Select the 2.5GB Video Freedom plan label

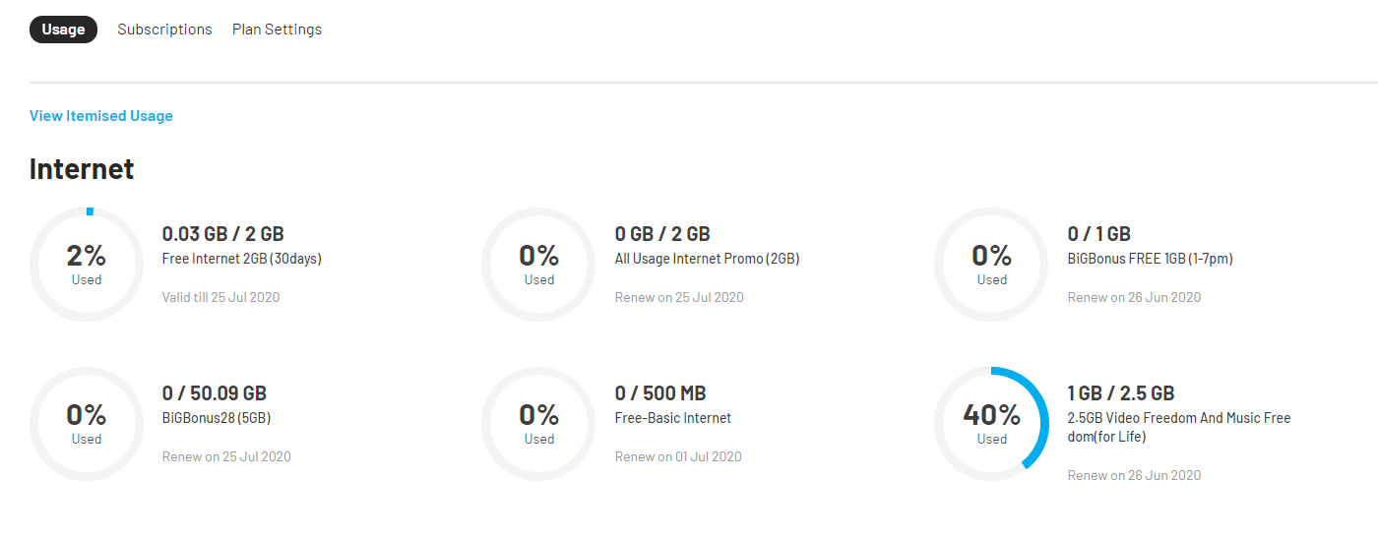pos(1178,427)
